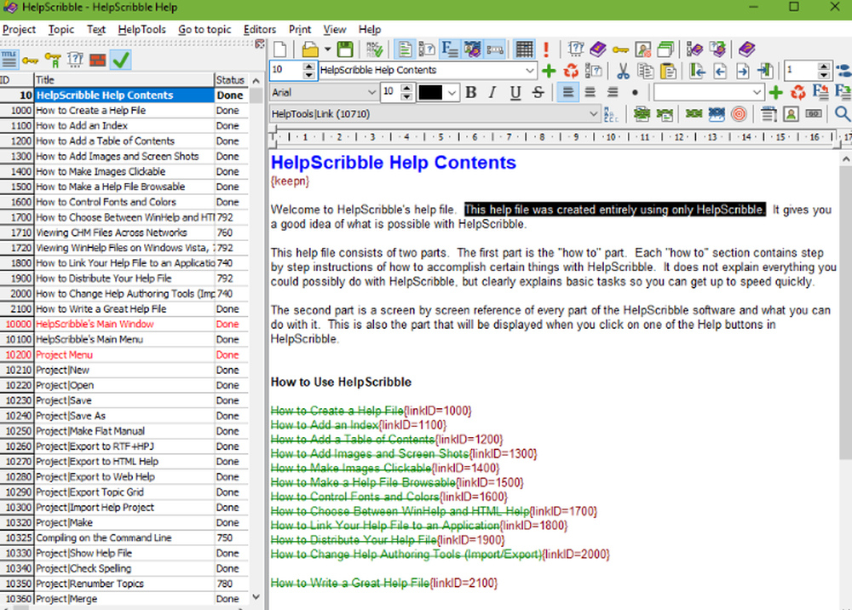
Task: Decrease the number spinner showing 1
Action: (x=824, y=75)
